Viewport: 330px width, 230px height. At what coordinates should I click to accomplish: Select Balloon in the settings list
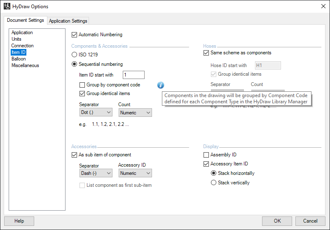click(x=19, y=59)
